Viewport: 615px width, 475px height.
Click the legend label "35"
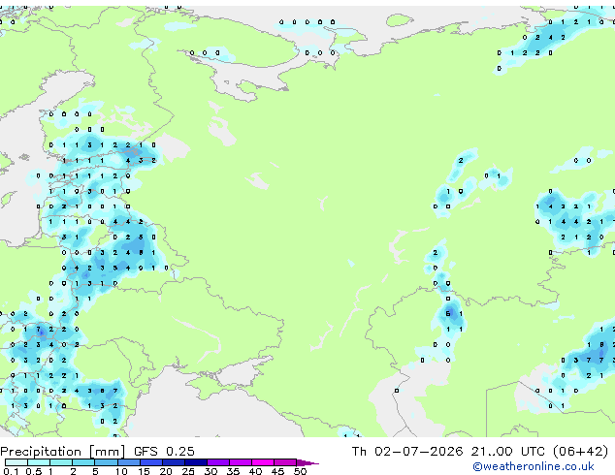(233, 471)
